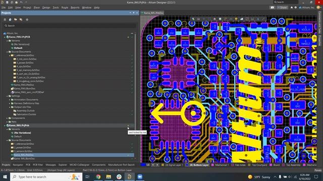Click the place via icon in Active Bar
The height and width of the screenshot is (181, 323).
tap(236, 19)
